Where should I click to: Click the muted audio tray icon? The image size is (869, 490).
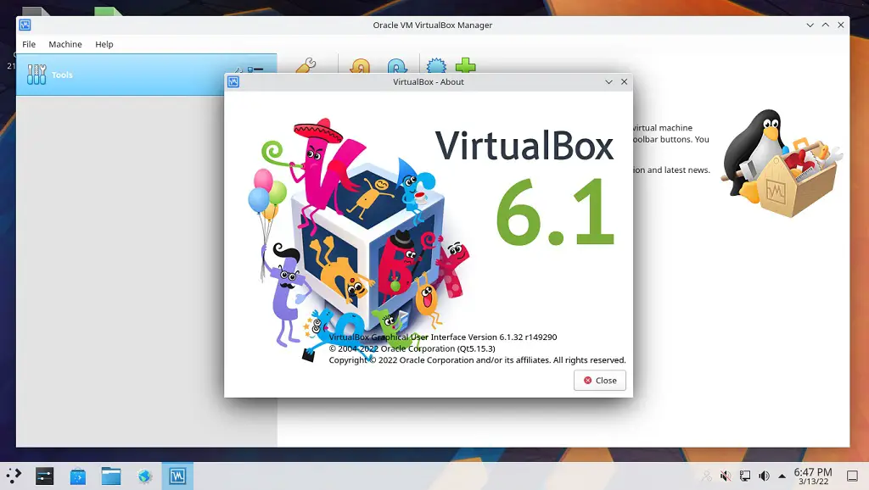(726, 476)
